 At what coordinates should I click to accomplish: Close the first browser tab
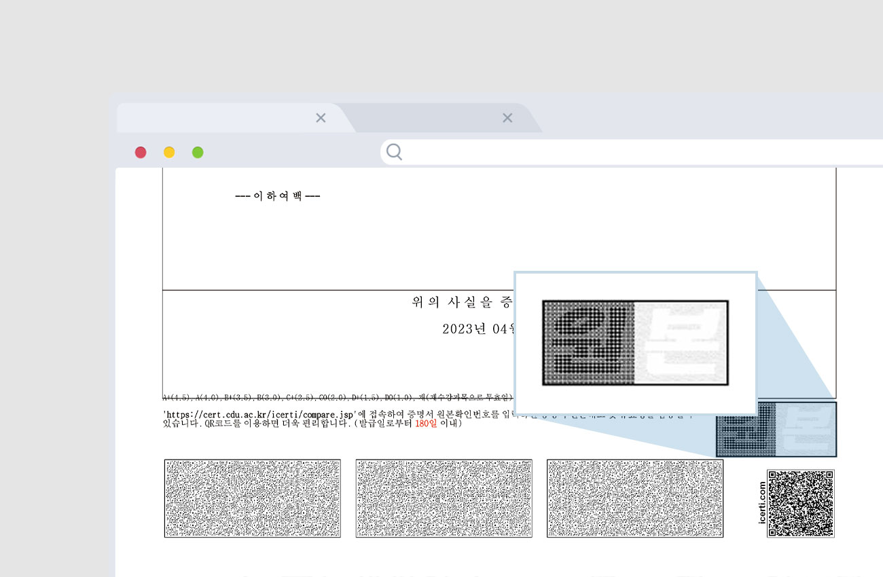pos(321,118)
